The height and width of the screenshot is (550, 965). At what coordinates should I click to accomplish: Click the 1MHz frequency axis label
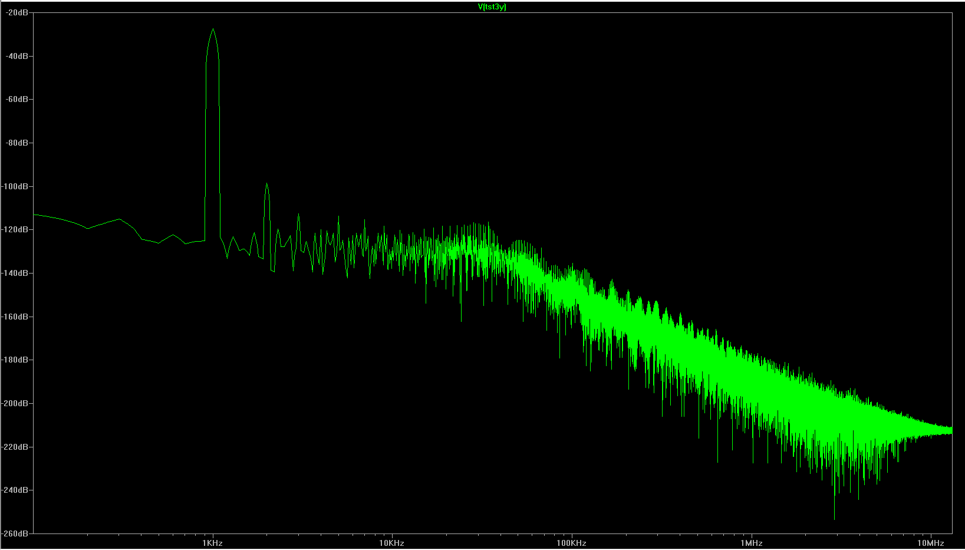coord(752,543)
